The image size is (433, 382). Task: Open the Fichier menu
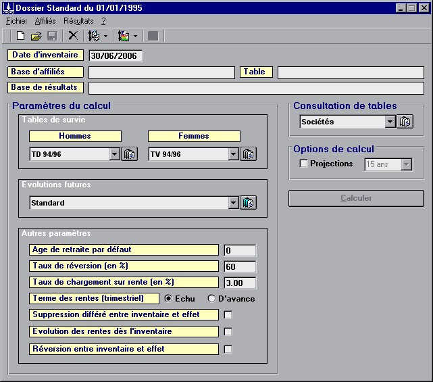coord(17,21)
